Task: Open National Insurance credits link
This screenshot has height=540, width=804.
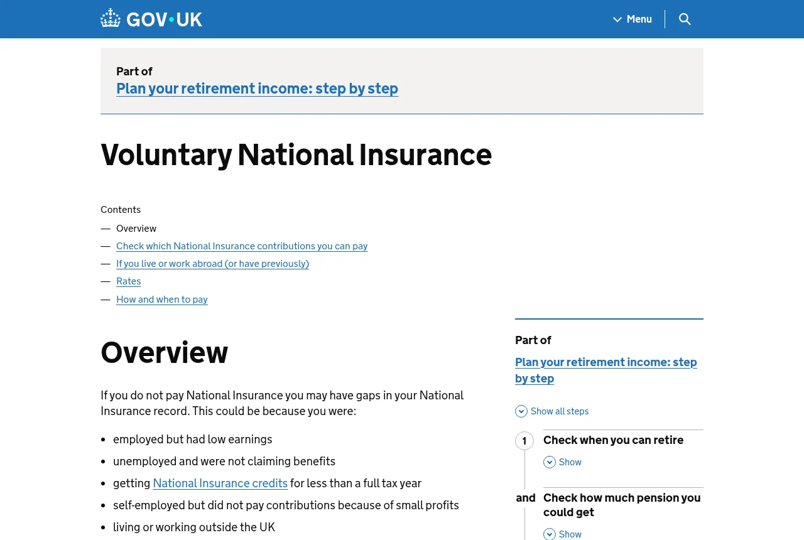Action: pyautogui.click(x=220, y=483)
